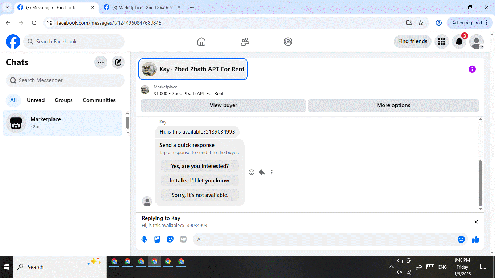Open notifications bell with 3 badge
The height and width of the screenshot is (278, 495).
click(459, 42)
